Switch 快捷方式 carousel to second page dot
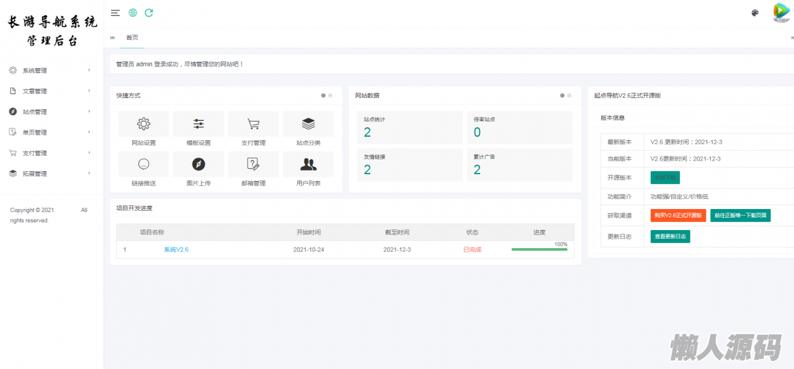Image resolution: width=794 pixels, height=369 pixels. click(330, 96)
